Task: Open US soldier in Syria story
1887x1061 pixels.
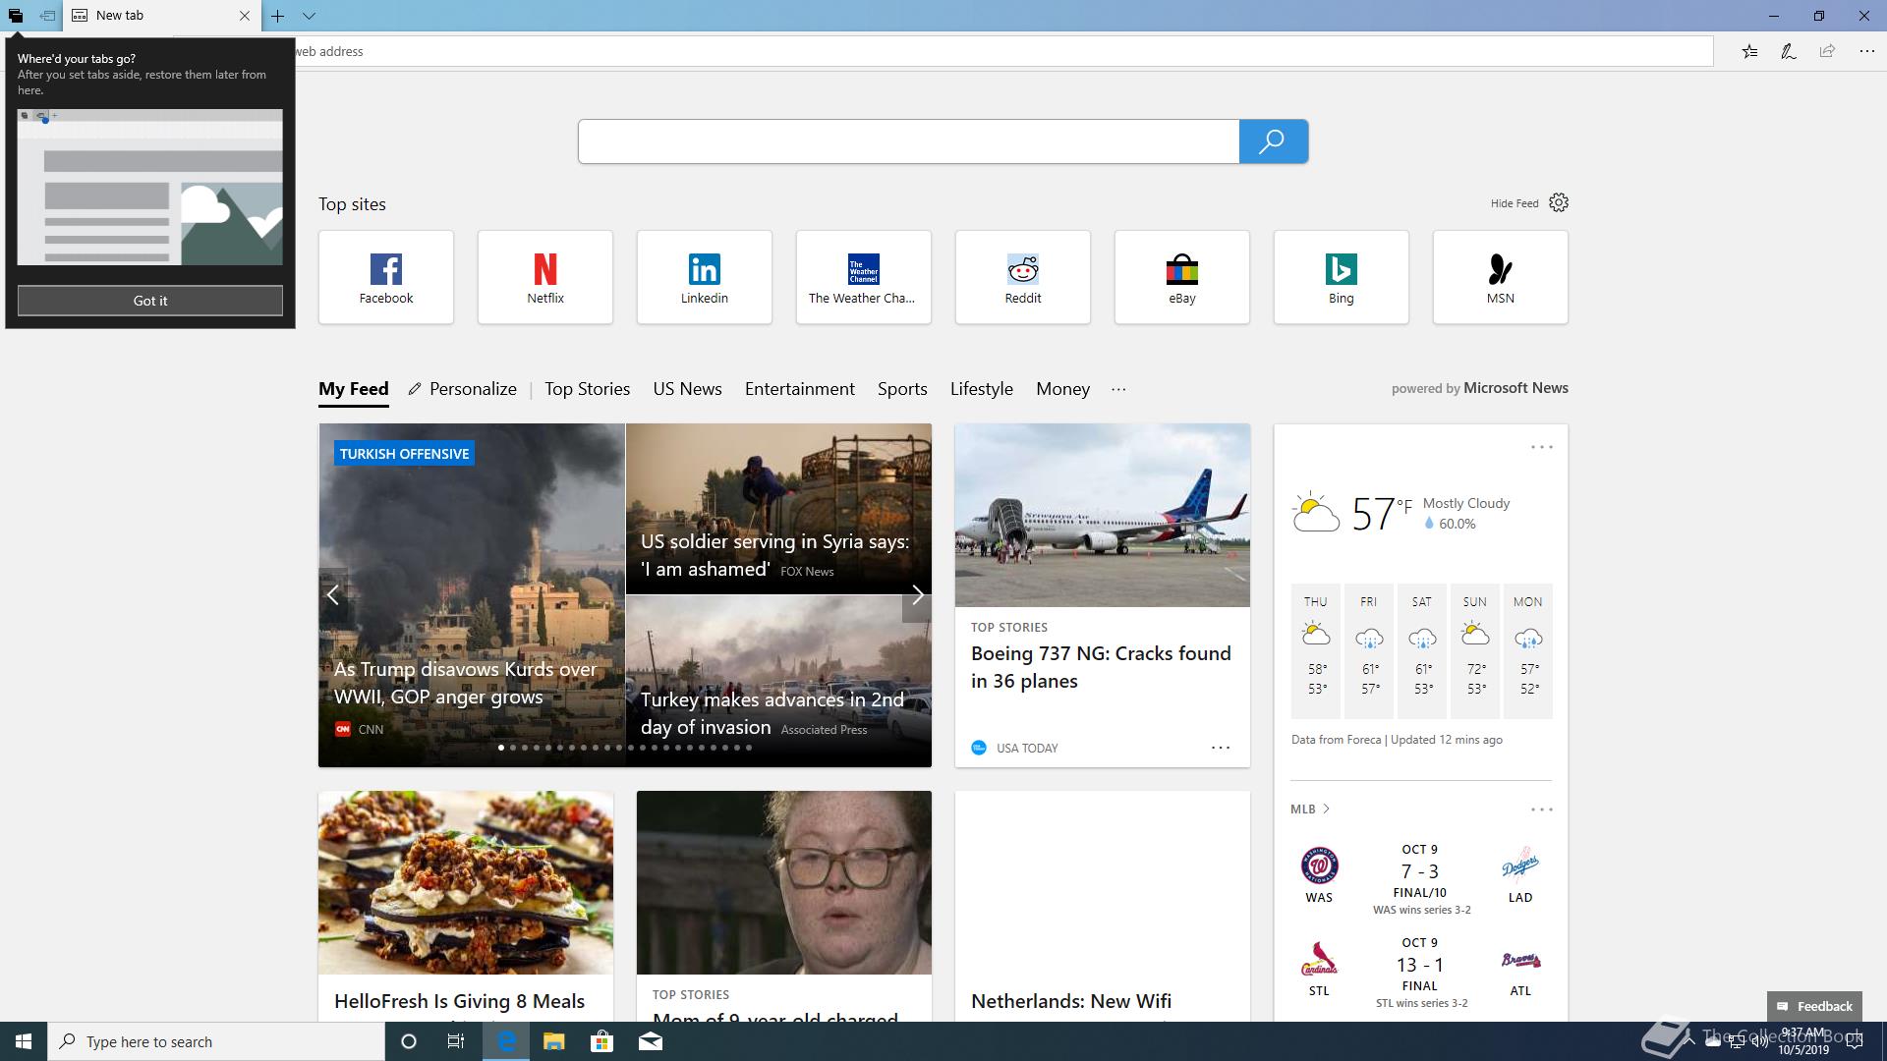Action: click(778, 509)
